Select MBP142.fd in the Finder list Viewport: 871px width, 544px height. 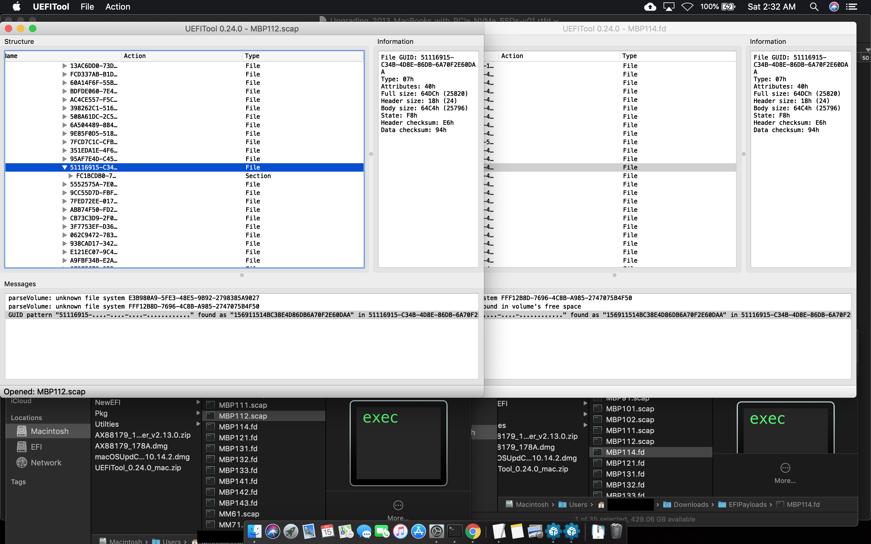(x=264, y=492)
